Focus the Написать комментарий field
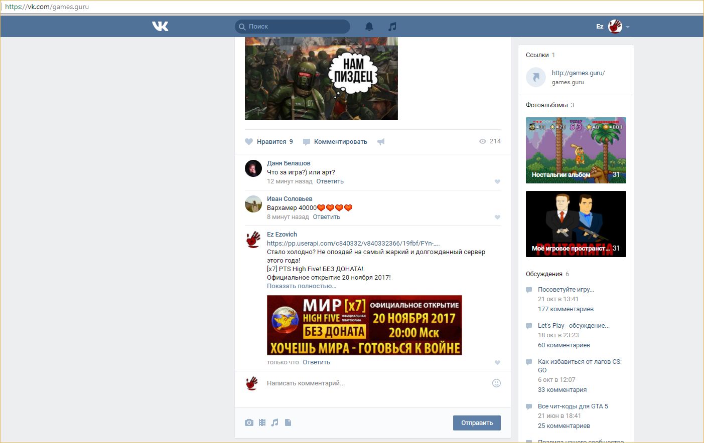 (x=376, y=383)
